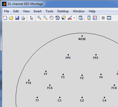Click the T7 electrode label
The image size is (118, 107).
click(37, 100)
